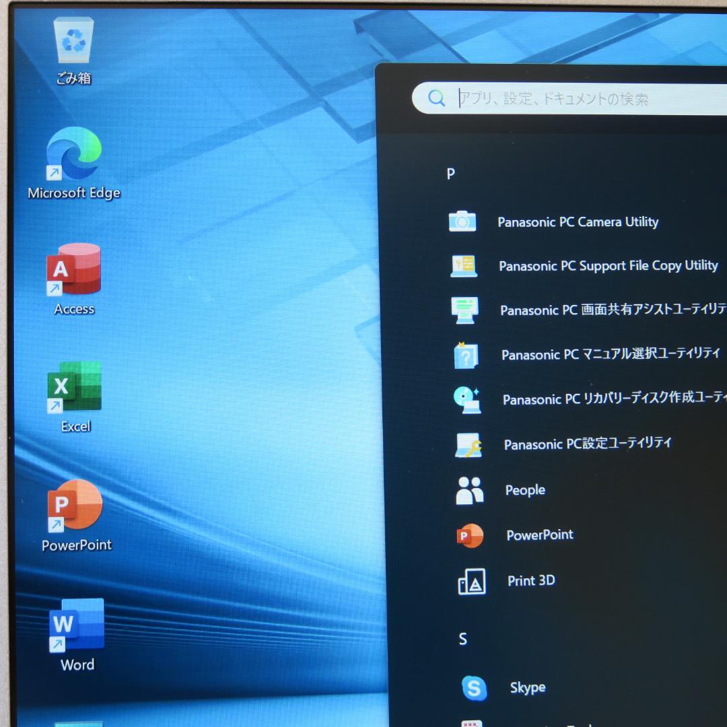Click the リカバリーディスク作成 utility icon
Screen dimensions: 727x727
467,399
